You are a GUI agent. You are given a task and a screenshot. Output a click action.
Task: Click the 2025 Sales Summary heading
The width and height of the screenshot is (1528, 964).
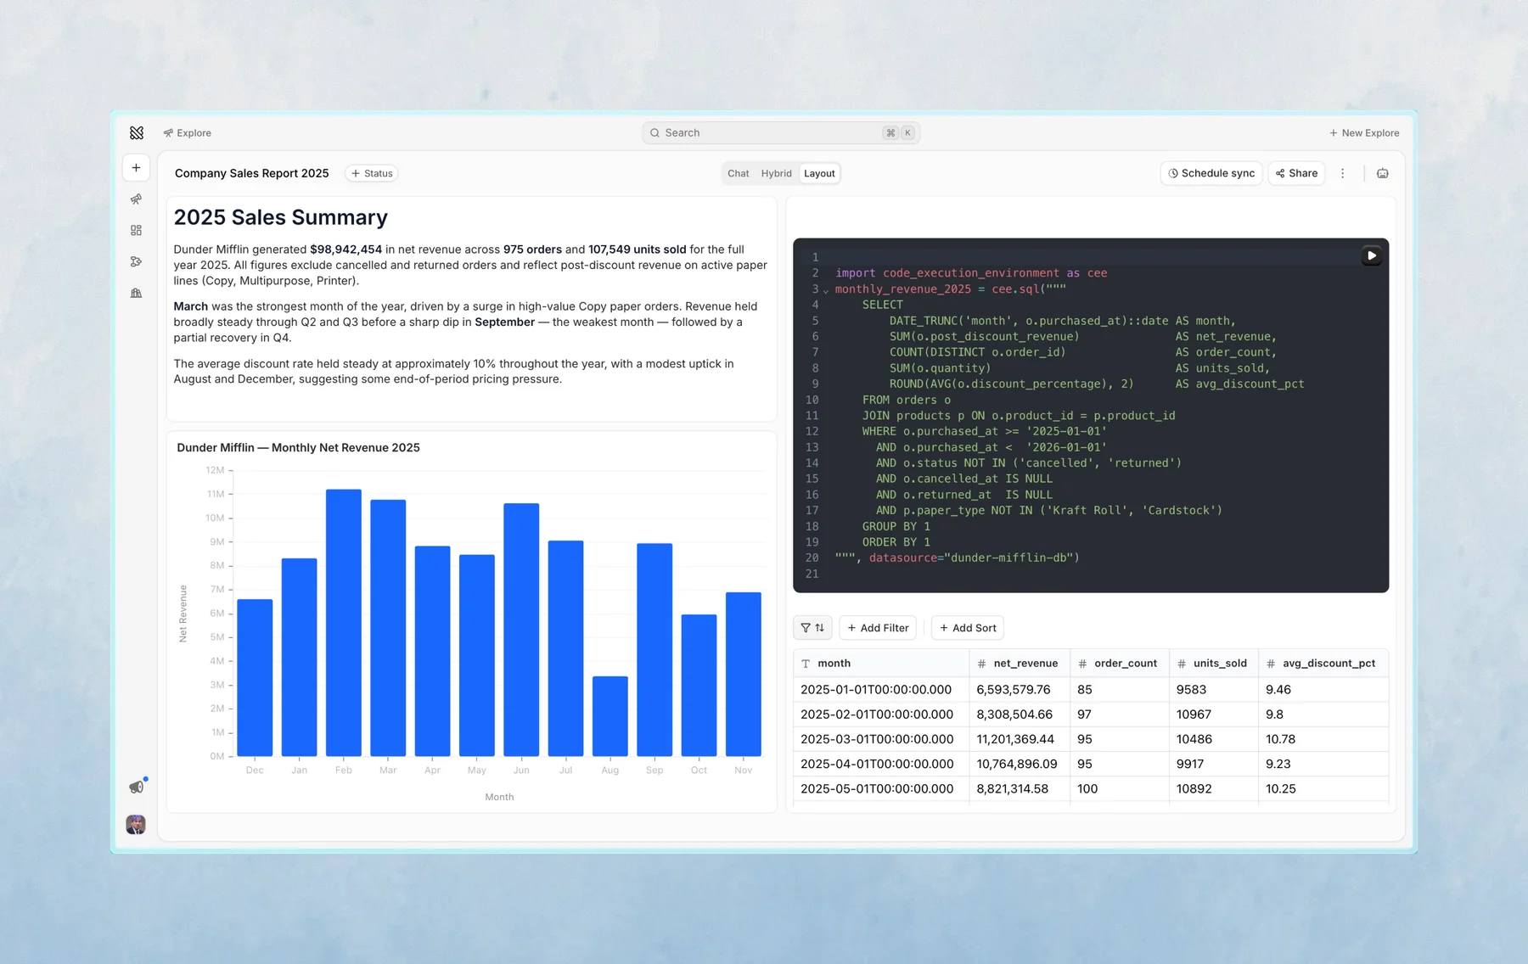click(281, 217)
